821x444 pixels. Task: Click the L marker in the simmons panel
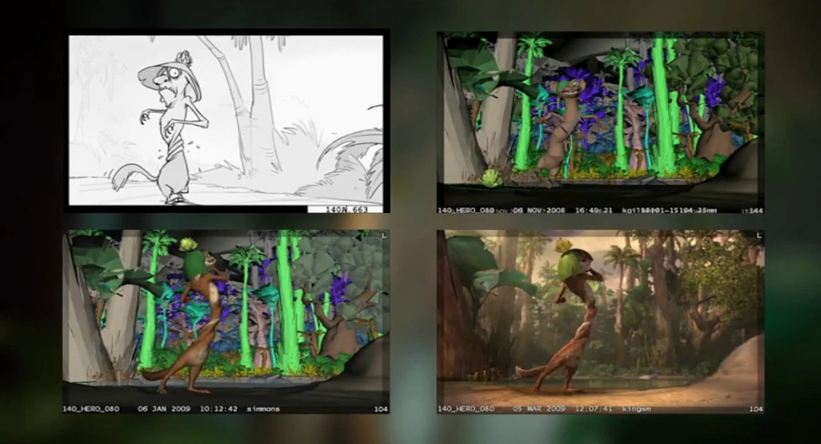tap(384, 236)
